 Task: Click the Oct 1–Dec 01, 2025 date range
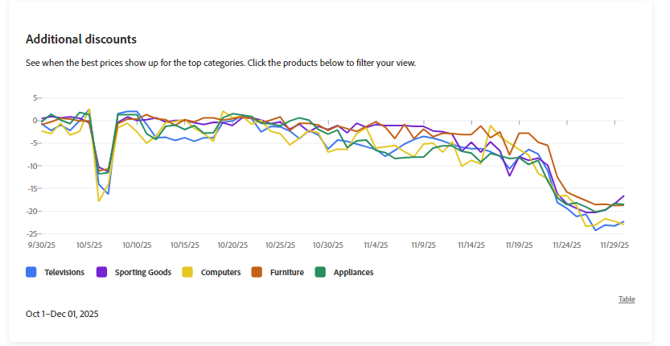[x=62, y=314]
